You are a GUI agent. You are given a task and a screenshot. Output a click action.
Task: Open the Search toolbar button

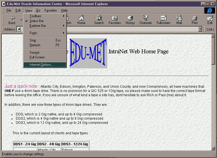[x=99, y=20]
